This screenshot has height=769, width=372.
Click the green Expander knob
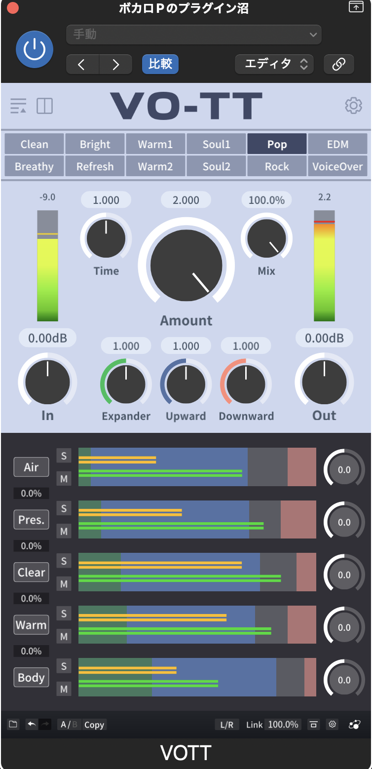[126, 384]
